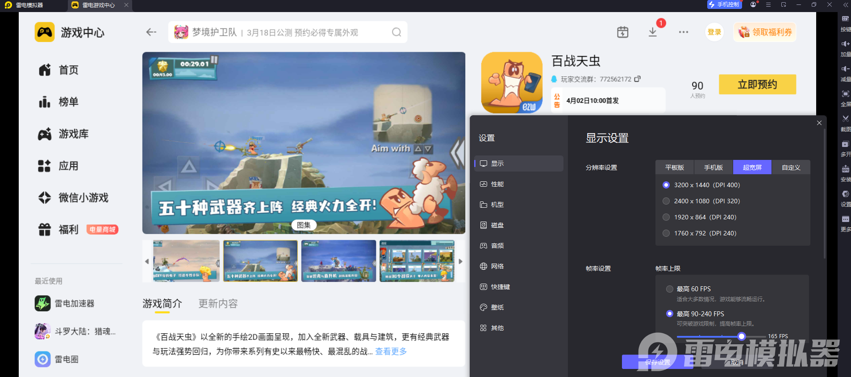This screenshot has height=377, width=851.
Task: Switch to 超宽屏 resolution tab
Action: click(x=752, y=168)
